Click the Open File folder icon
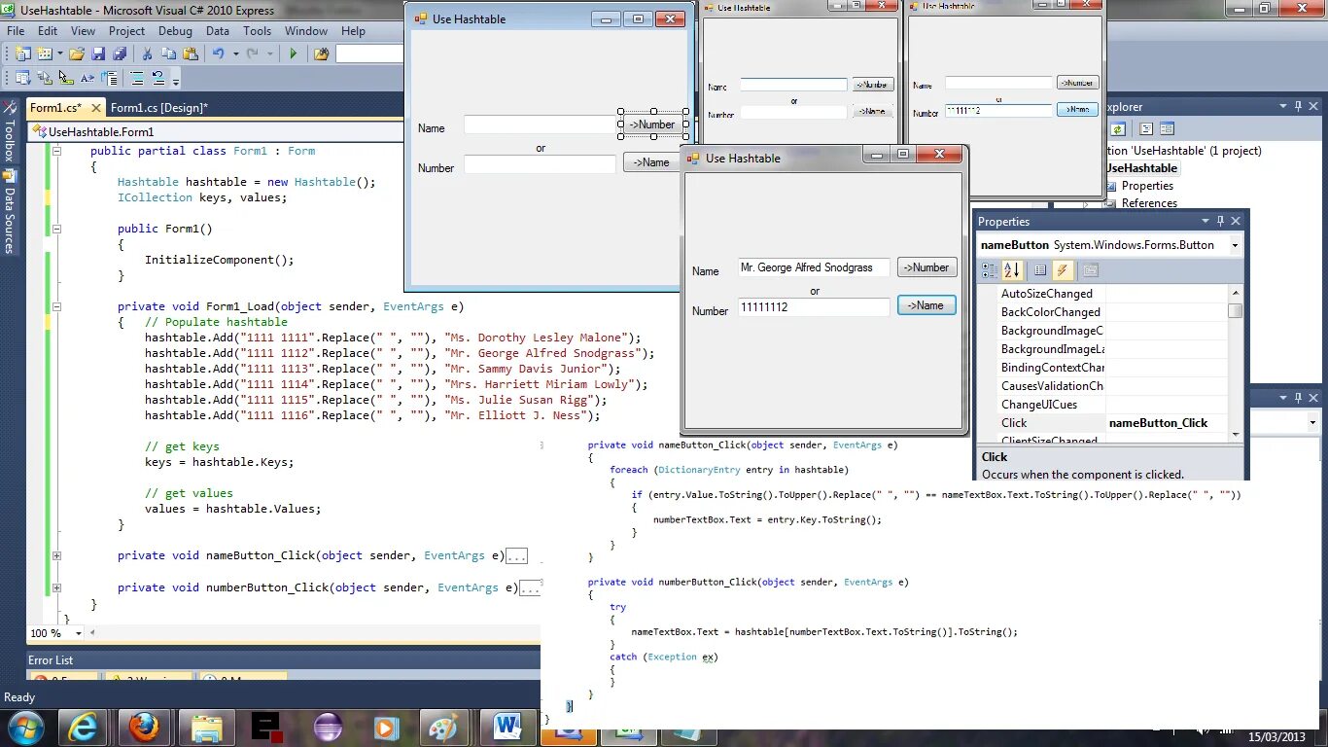1328x747 pixels. tap(77, 53)
